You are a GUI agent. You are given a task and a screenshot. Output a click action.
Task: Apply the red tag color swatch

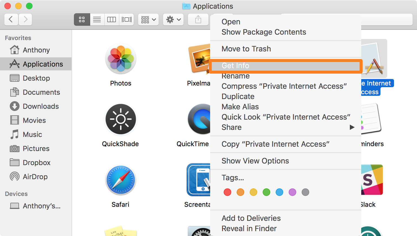click(227, 192)
